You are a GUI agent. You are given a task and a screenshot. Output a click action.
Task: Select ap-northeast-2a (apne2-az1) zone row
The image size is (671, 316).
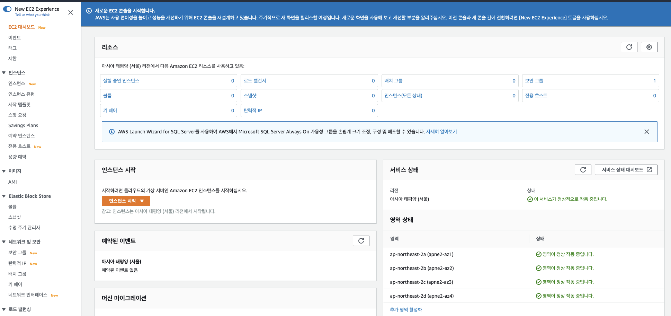point(524,254)
